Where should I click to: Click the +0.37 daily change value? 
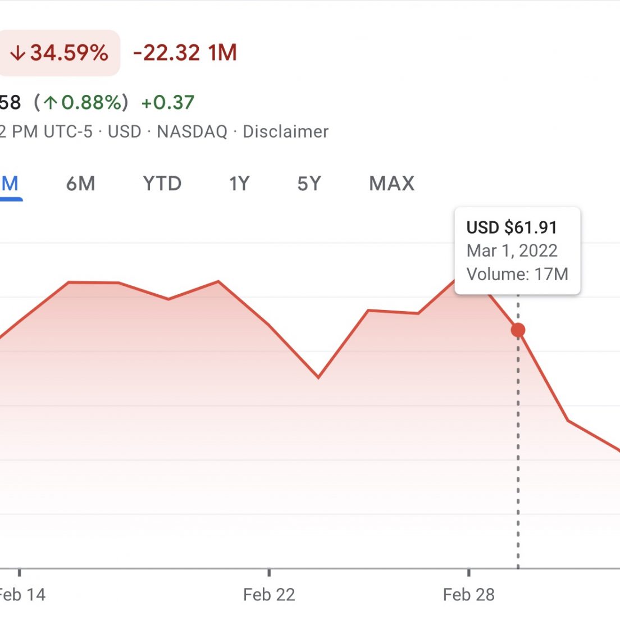[x=168, y=102]
